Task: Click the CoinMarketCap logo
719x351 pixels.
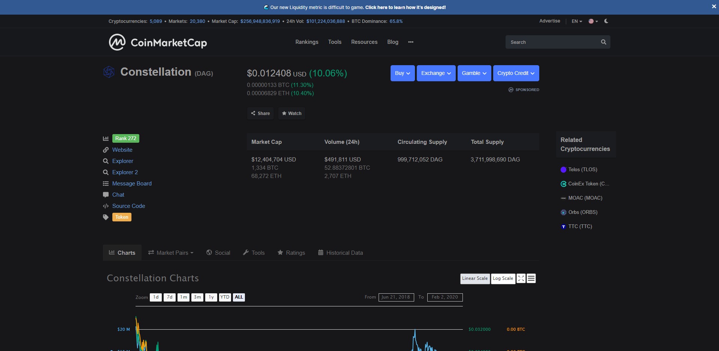Action: pos(158,42)
